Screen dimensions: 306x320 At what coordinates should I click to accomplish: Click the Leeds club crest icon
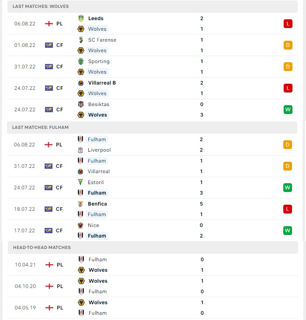coord(81,18)
